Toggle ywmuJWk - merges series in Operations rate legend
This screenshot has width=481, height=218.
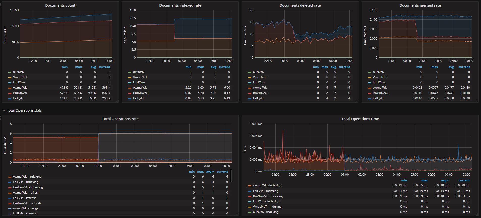[26, 208]
